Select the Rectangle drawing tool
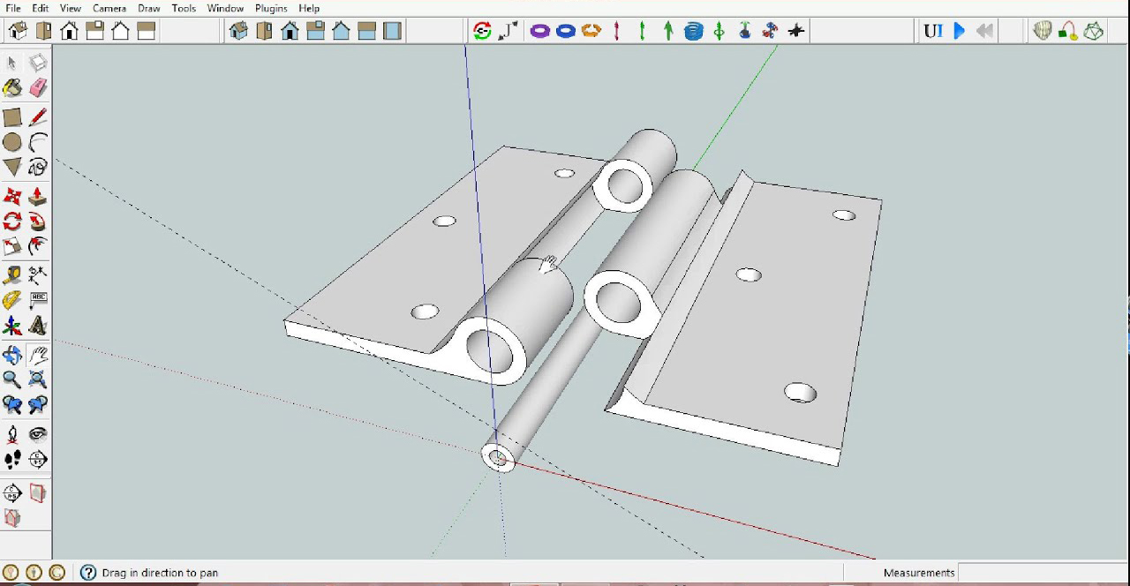The width and height of the screenshot is (1130, 586). [x=11, y=116]
